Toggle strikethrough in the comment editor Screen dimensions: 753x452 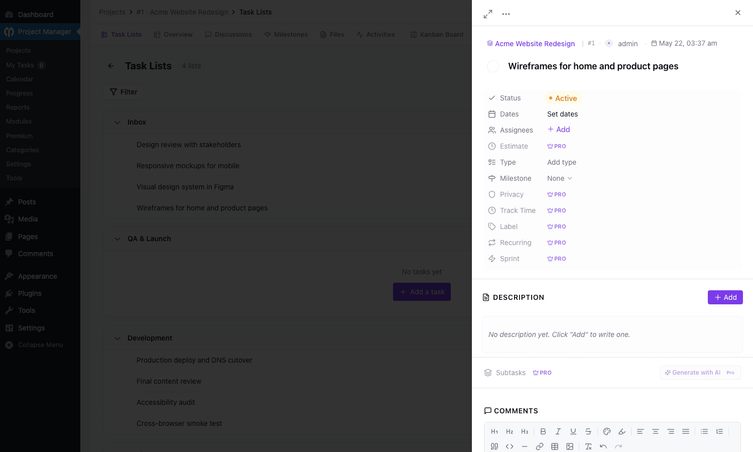(x=588, y=431)
